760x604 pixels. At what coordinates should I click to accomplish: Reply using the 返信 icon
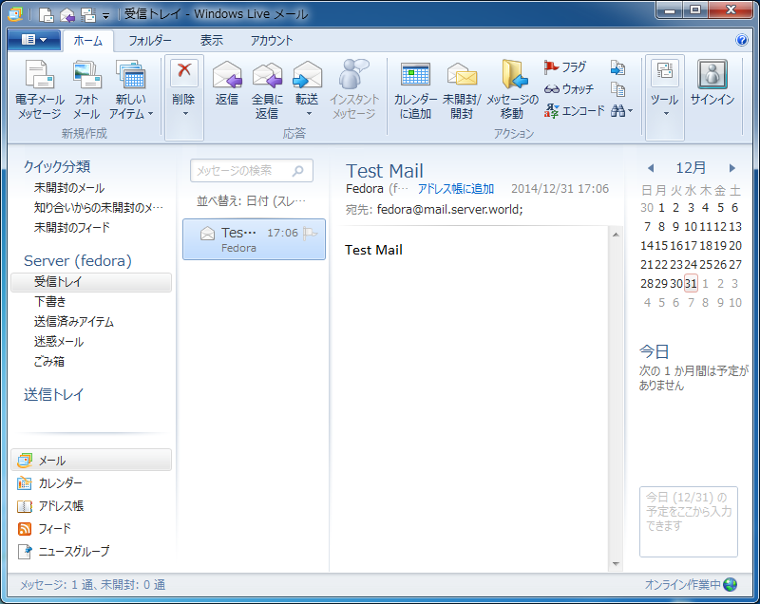click(x=227, y=84)
